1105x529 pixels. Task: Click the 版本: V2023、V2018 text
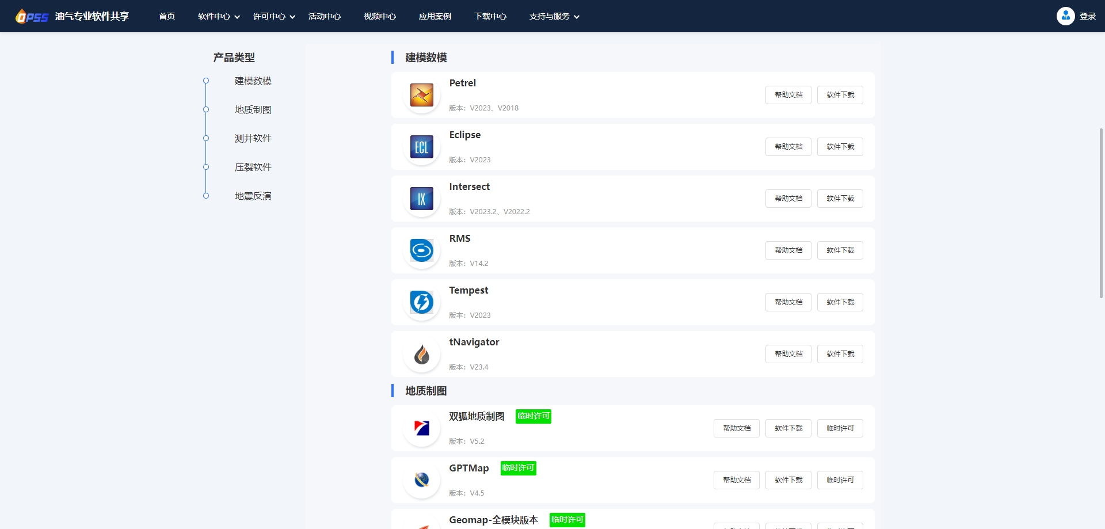(x=484, y=108)
